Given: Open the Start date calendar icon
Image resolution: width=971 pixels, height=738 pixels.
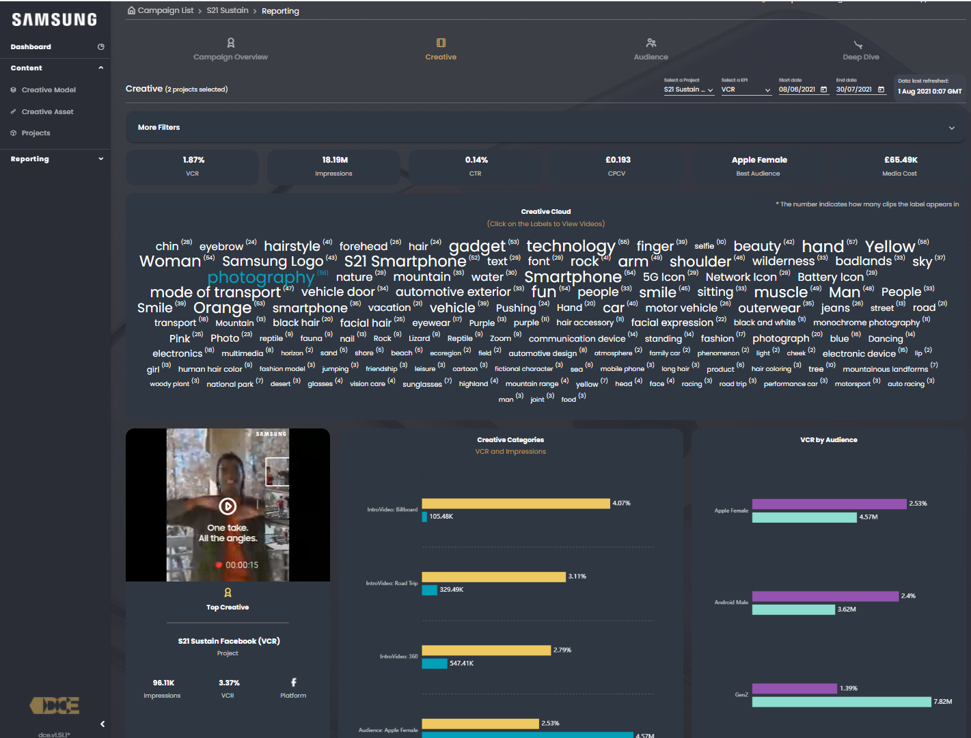Looking at the screenshot, I should (x=823, y=90).
